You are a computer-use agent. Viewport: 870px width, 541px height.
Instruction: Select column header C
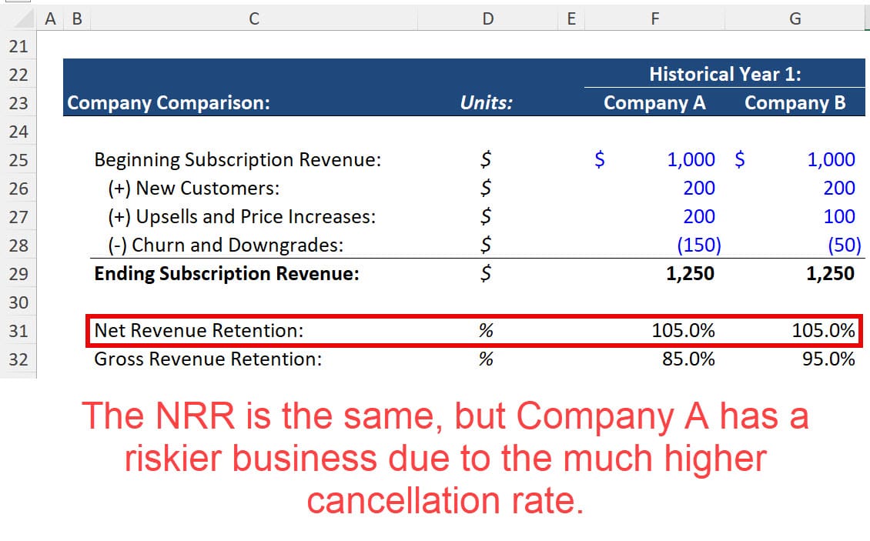pyautogui.click(x=253, y=18)
